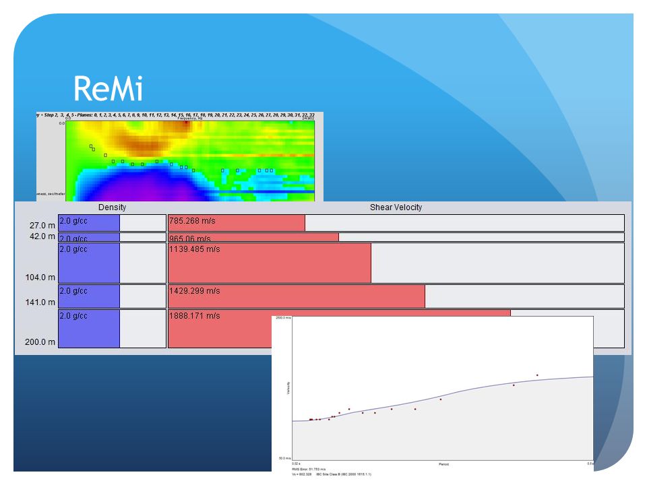Select the 1429.299 m/s shear velocity bar
This screenshot has width=647, height=485.
click(297, 296)
